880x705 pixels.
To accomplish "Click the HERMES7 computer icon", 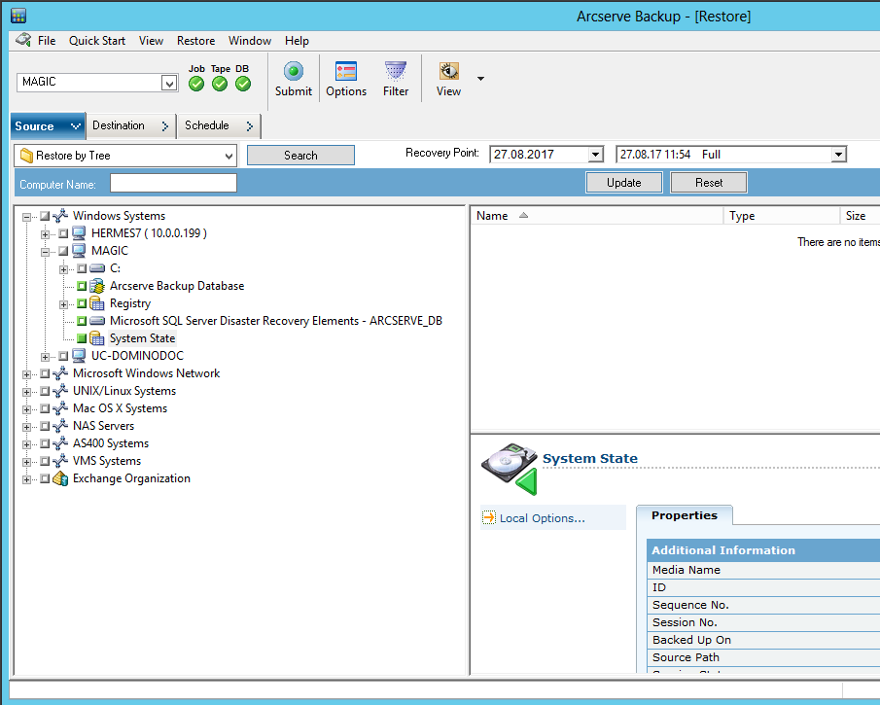I will pyautogui.click(x=79, y=233).
